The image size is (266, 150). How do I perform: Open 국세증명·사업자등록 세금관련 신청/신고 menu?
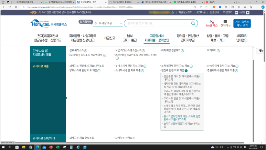[83, 38]
